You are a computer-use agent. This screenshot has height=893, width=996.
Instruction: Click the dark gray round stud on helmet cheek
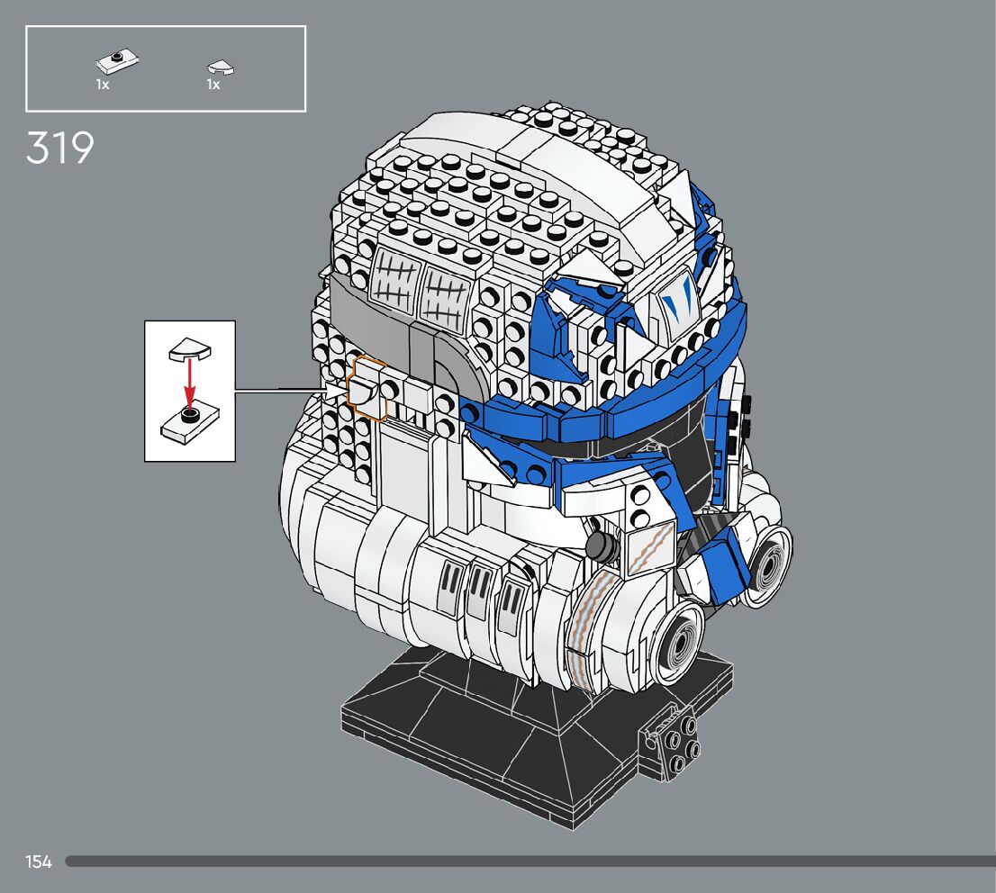tap(600, 545)
